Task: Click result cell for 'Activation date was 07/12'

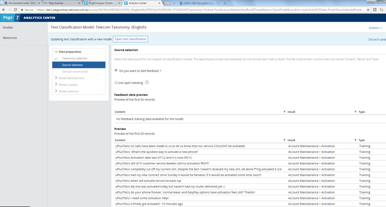Action: pyautogui.click(x=311, y=158)
